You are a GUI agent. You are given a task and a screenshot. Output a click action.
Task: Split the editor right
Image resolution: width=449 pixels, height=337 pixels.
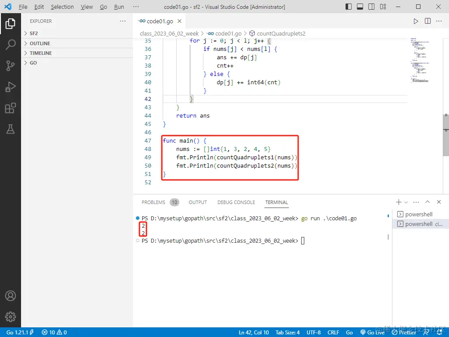pyautogui.click(x=428, y=21)
